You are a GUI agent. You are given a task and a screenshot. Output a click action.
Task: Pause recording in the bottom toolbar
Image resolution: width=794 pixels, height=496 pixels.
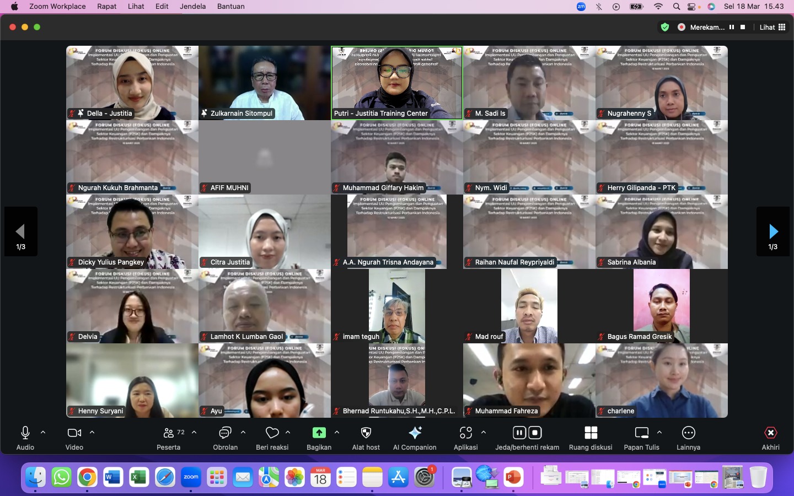click(x=519, y=433)
